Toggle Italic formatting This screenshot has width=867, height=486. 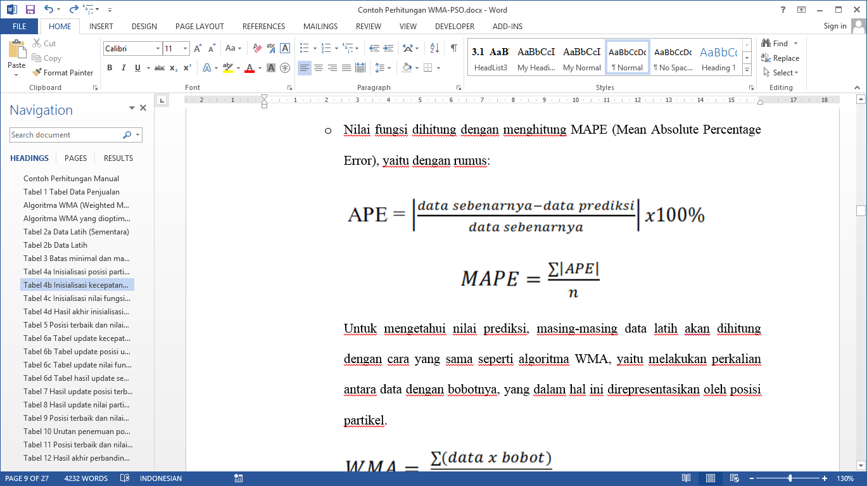[x=123, y=68]
